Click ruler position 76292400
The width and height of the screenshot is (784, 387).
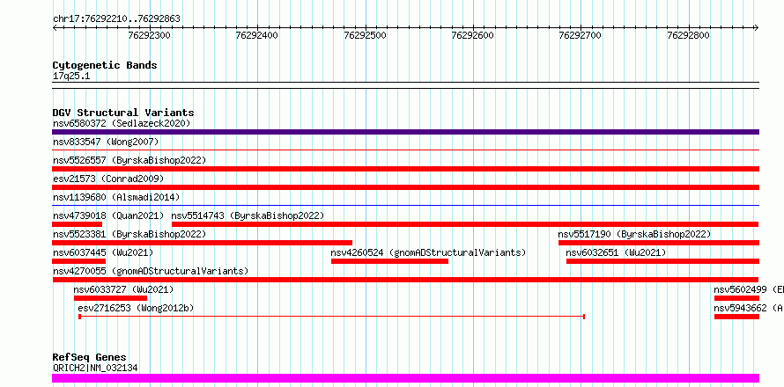(x=257, y=35)
